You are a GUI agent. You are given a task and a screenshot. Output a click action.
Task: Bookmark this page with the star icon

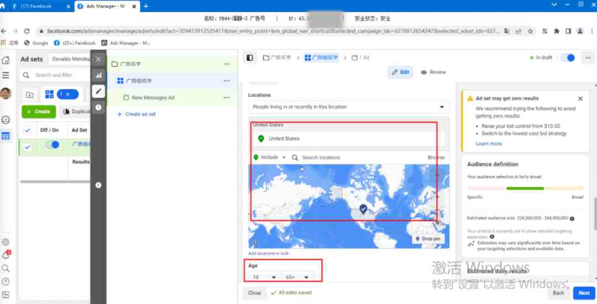point(530,31)
